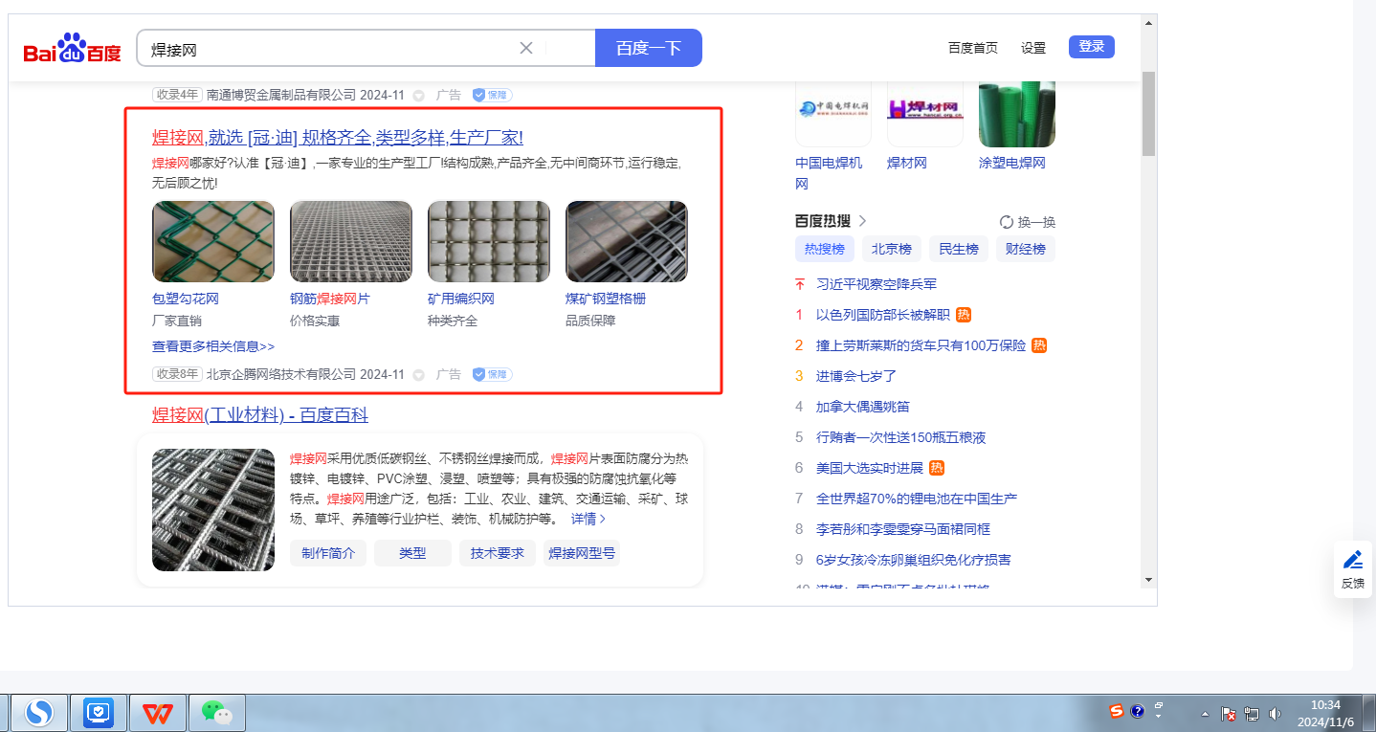Click the scrollbar down arrow

1148,579
